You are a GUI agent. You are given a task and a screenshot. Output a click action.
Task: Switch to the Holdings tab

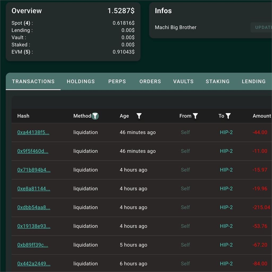tap(81, 81)
